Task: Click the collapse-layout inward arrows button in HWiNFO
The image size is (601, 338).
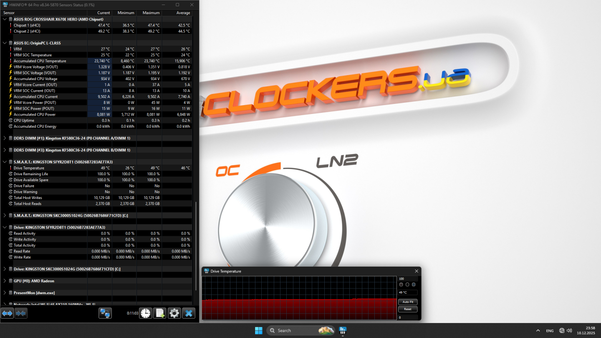Action: coord(21,313)
